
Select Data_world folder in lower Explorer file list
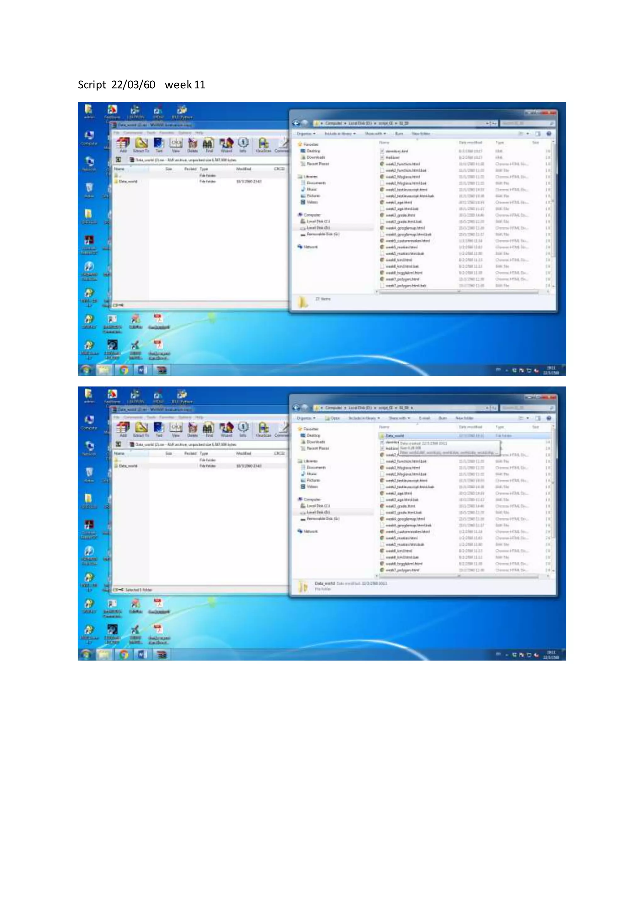coord(395,436)
